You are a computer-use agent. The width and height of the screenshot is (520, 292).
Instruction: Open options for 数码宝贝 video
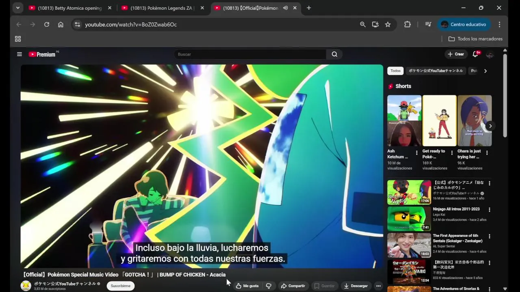489,263
